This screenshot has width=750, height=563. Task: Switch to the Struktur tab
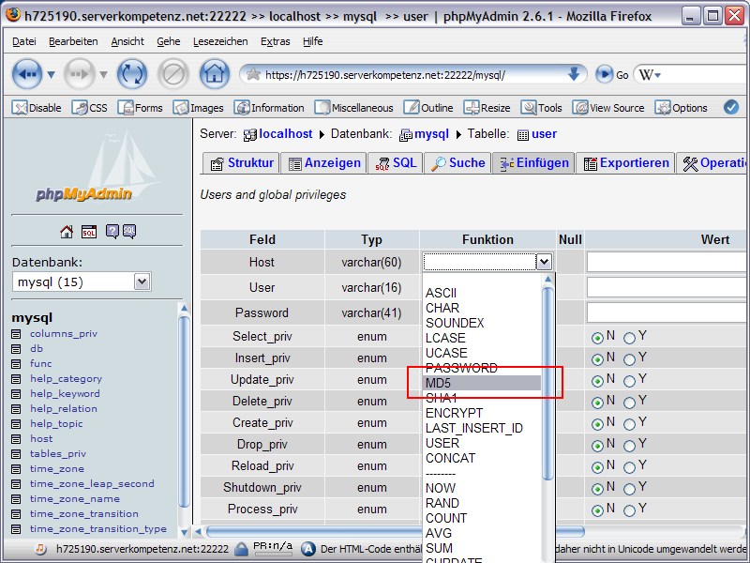[241, 163]
